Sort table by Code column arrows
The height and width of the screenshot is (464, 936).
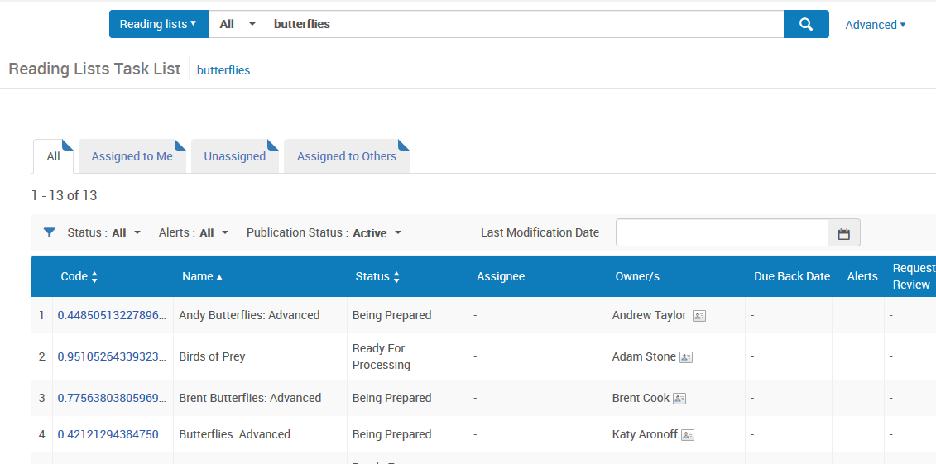pos(94,277)
